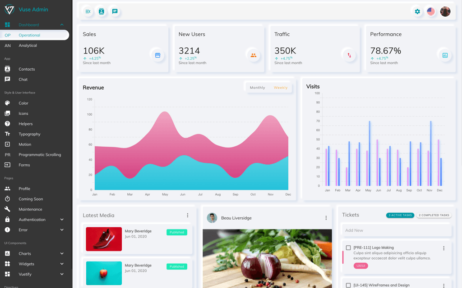Click the menu collapse icon in top bar
The height and width of the screenshot is (288, 462).
[88, 12]
